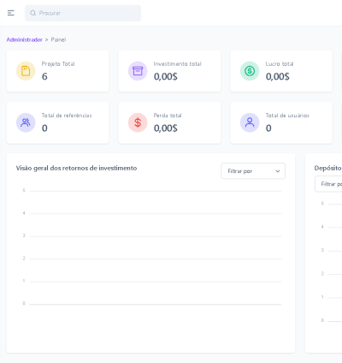This screenshot has width=342, height=363.
Task: Click the purple Investimento total archive icon
Action: tap(138, 71)
